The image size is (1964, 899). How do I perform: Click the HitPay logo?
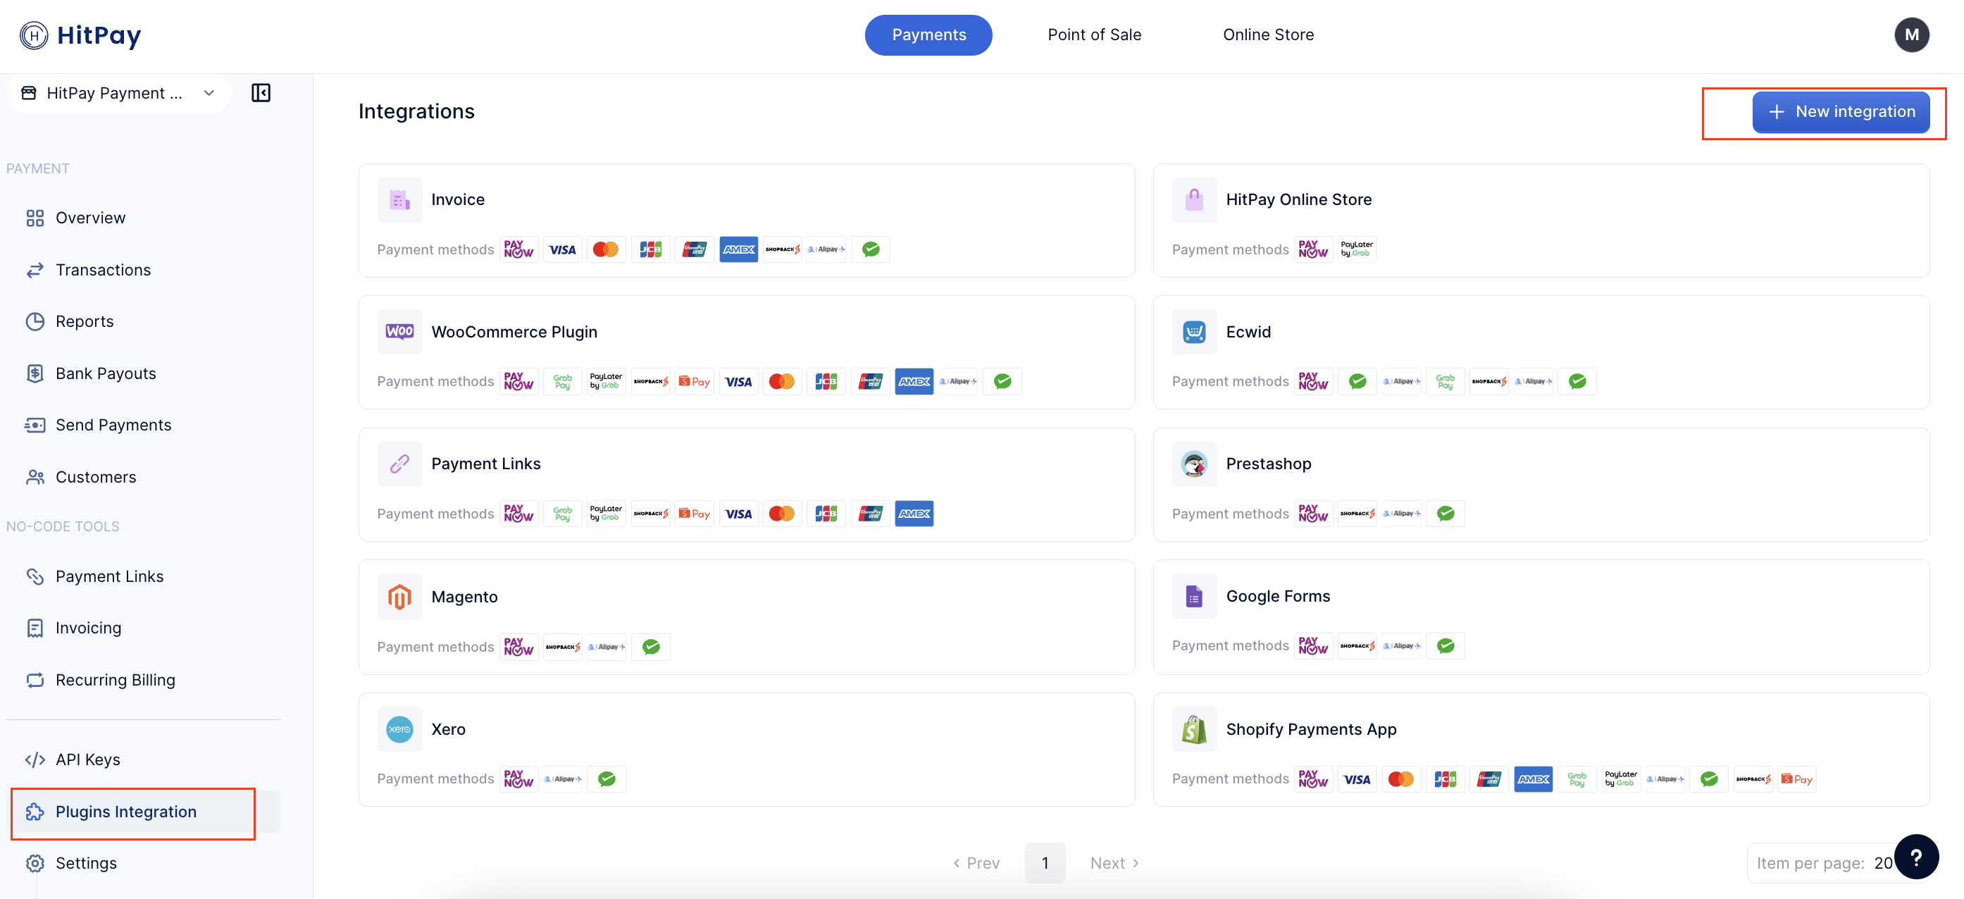(80, 35)
